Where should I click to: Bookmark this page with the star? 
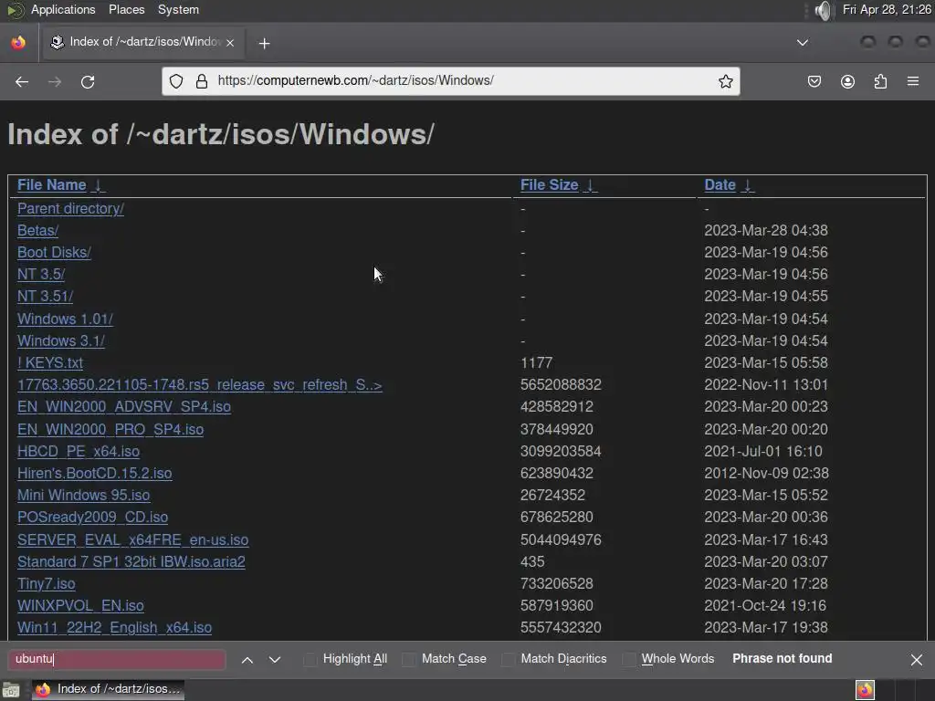pyautogui.click(x=725, y=81)
